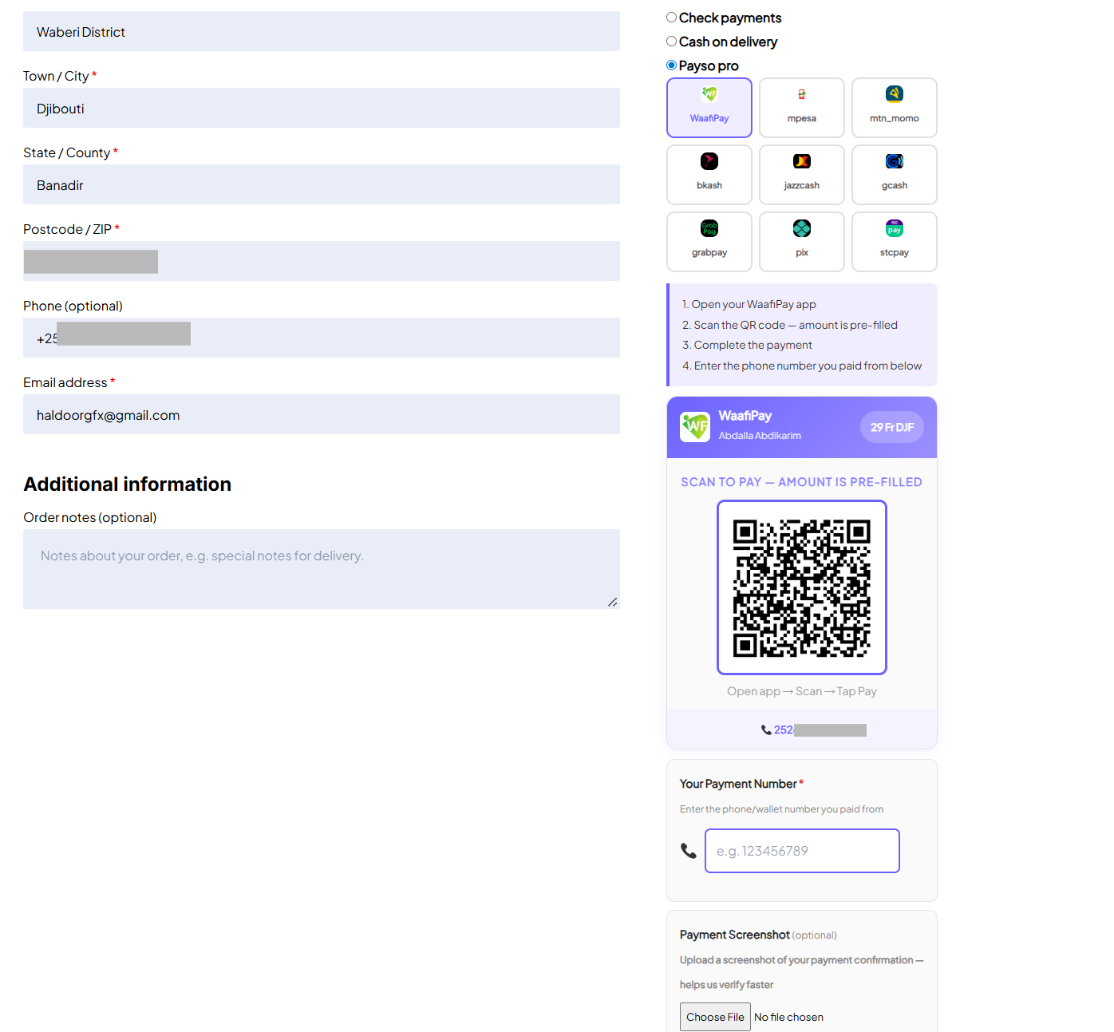Select the Payso pro radio button
Image resolution: width=1114 pixels, height=1032 pixels.
pyautogui.click(x=671, y=65)
